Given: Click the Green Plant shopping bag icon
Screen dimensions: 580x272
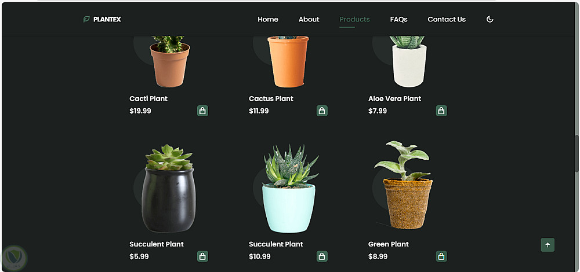Looking at the screenshot, I should (441, 256).
